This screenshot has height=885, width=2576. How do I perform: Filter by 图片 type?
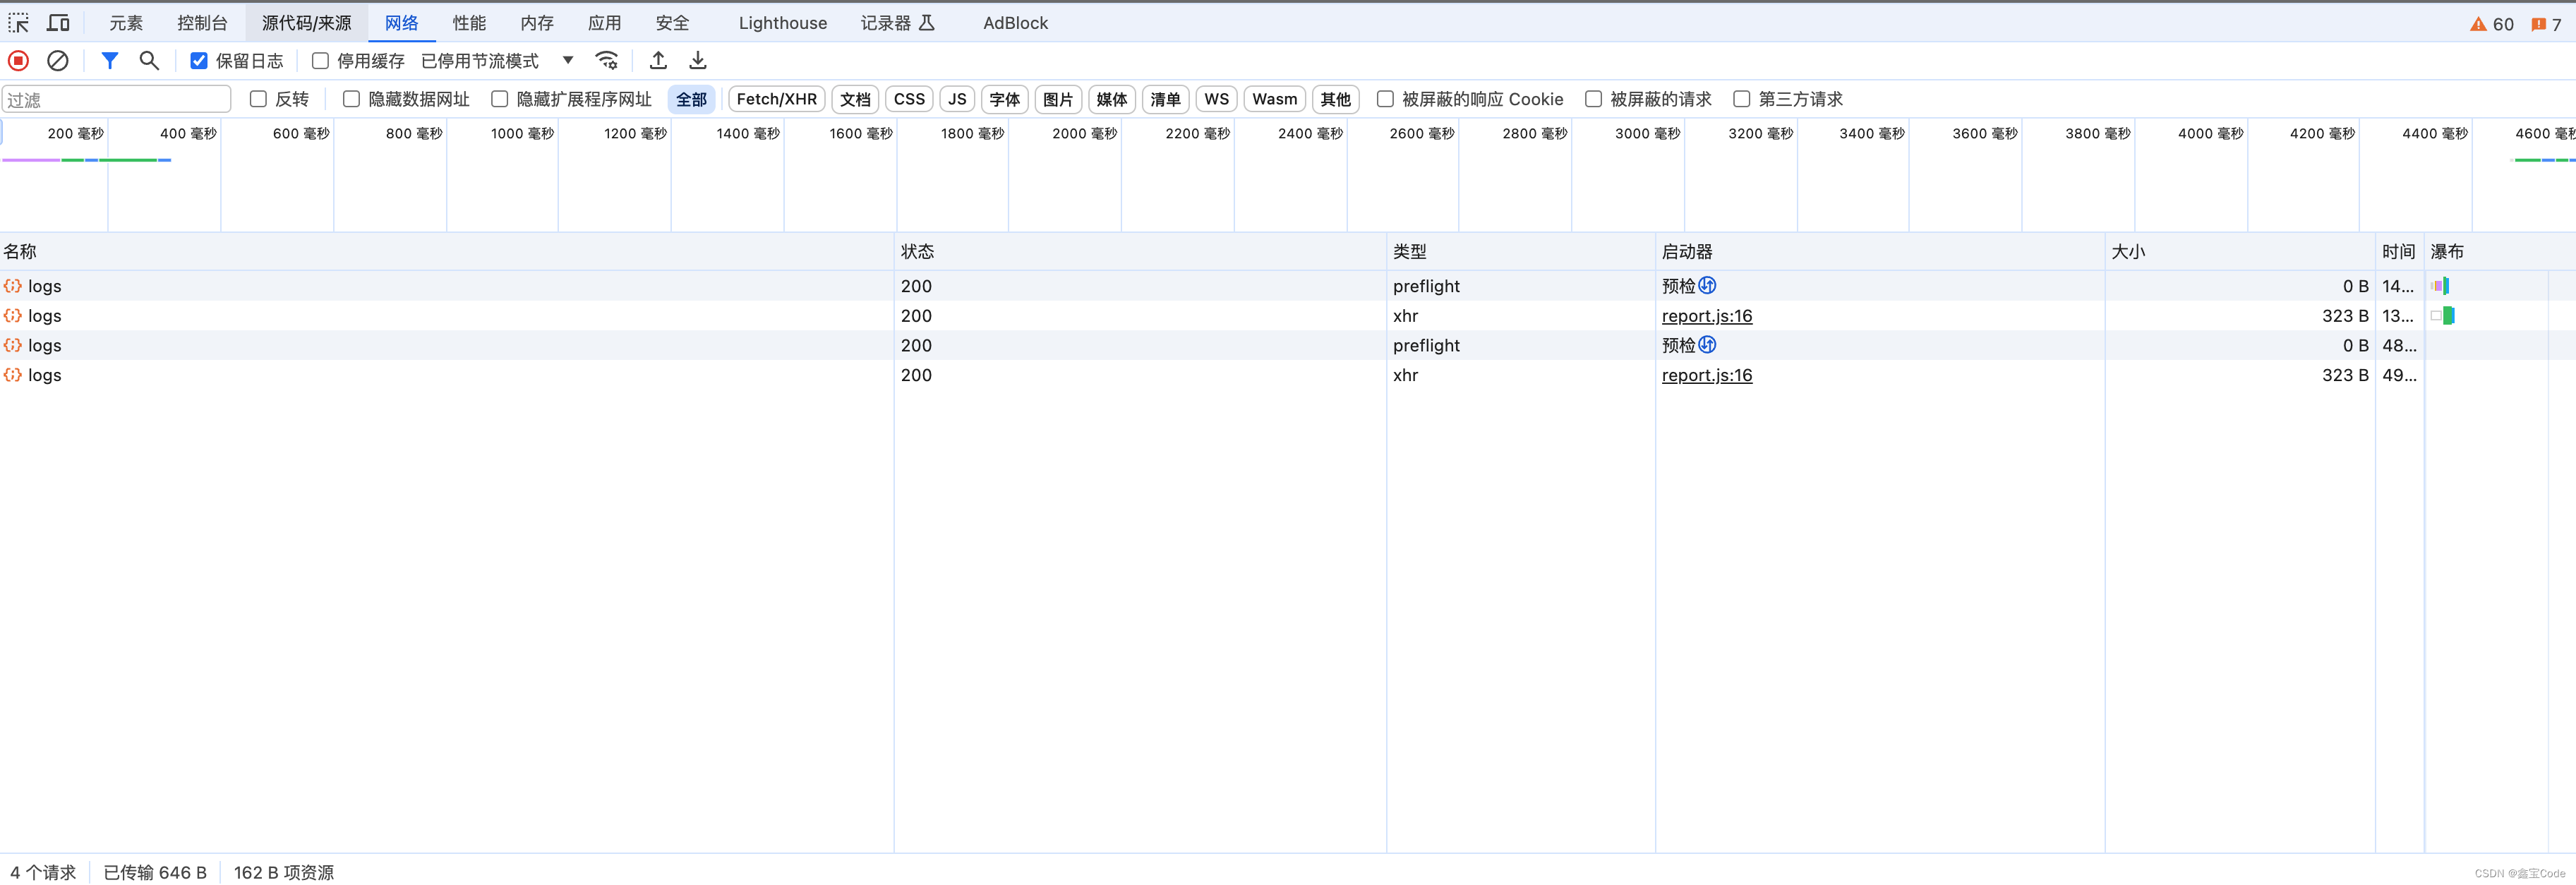pos(1058,99)
